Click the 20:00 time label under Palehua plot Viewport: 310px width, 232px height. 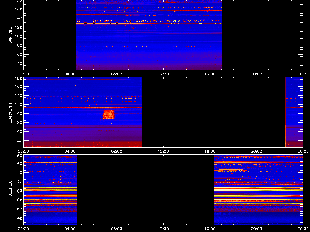[x=257, y=229]
